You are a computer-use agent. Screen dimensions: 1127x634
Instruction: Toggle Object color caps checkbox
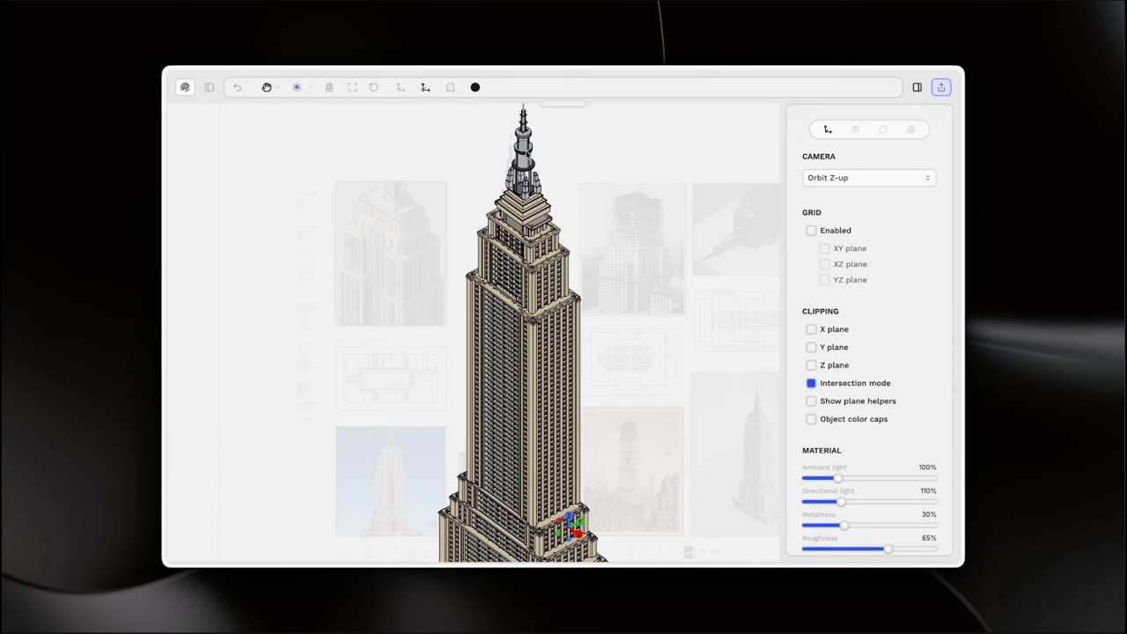(811, 419)
